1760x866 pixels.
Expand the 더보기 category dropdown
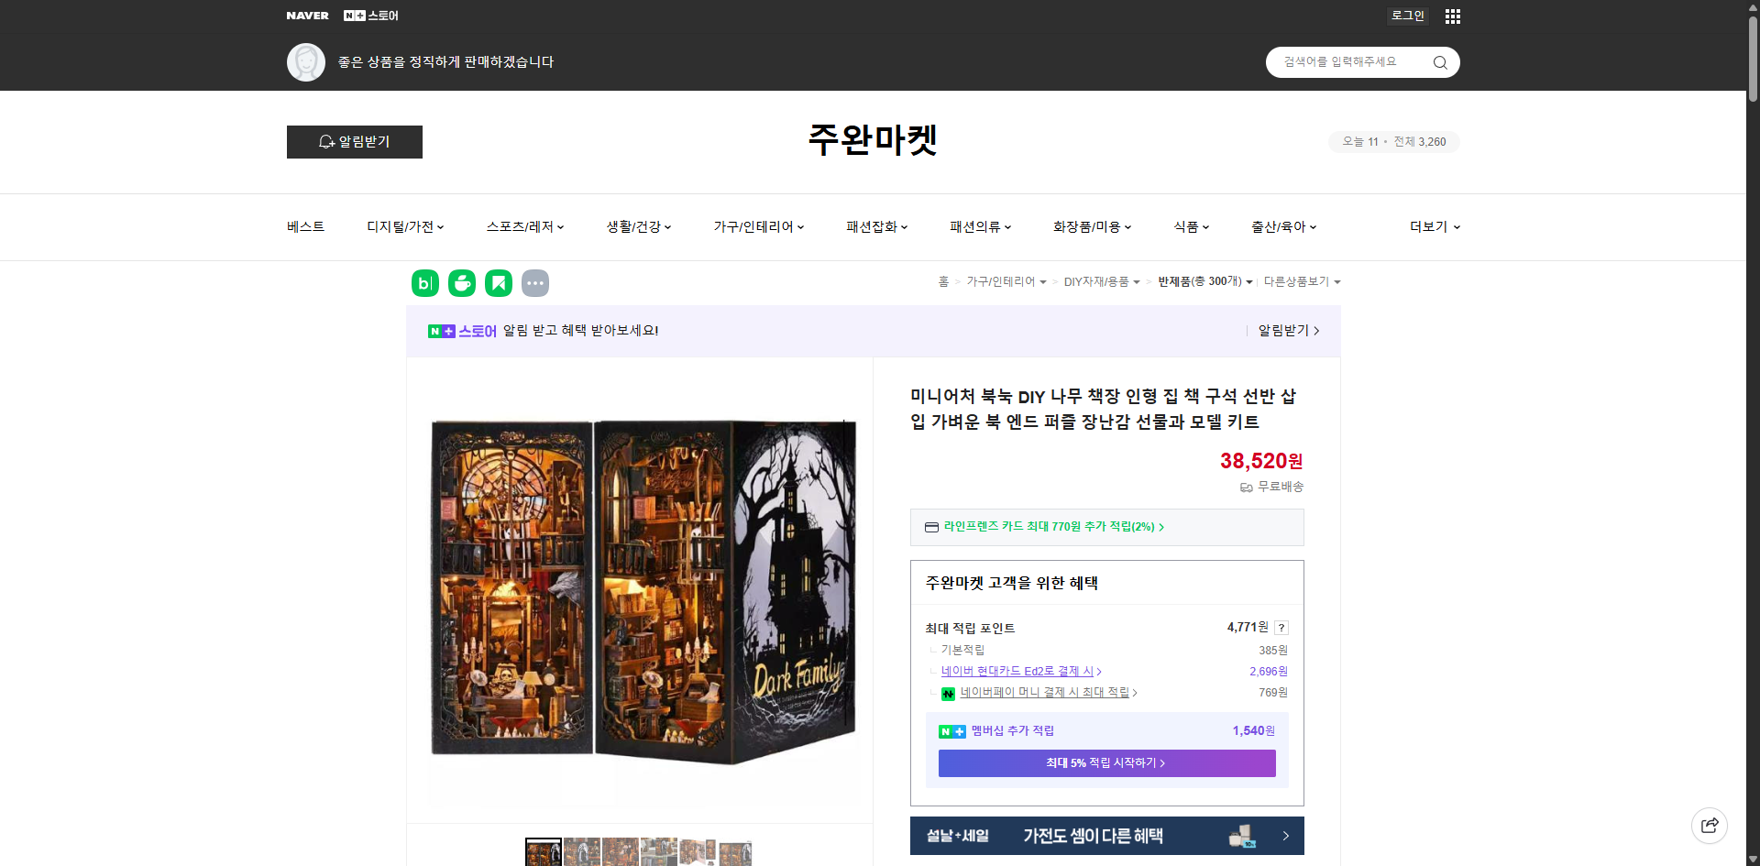(1434, 226)
